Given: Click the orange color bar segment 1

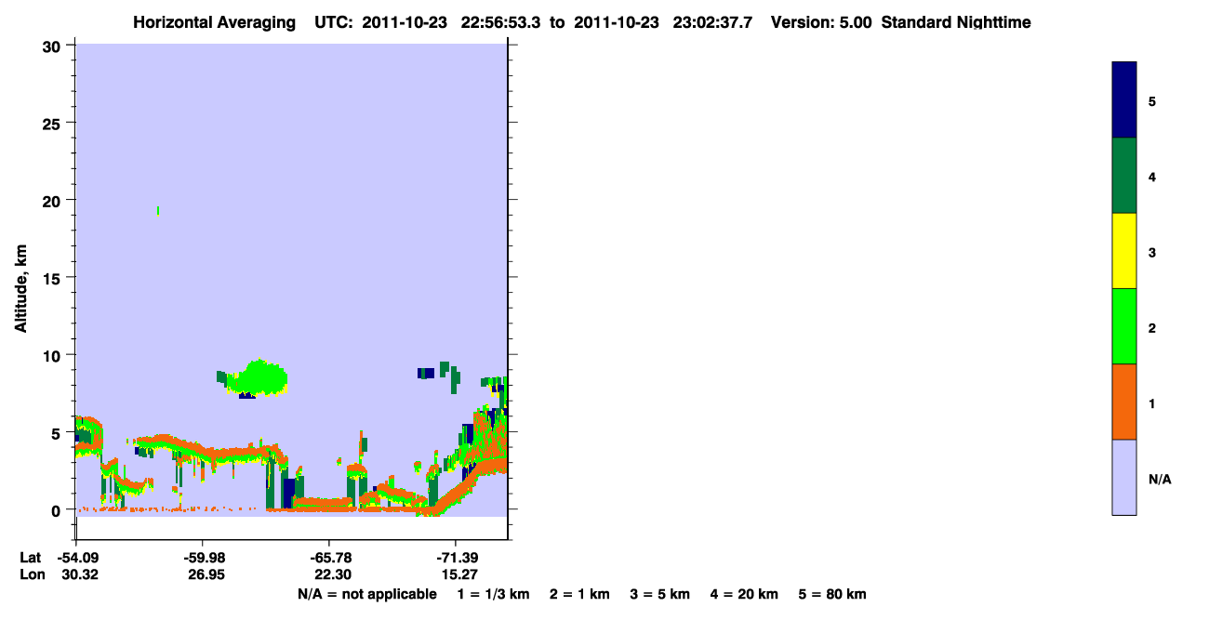Looking at the screenshot, I should point(1124,402).
